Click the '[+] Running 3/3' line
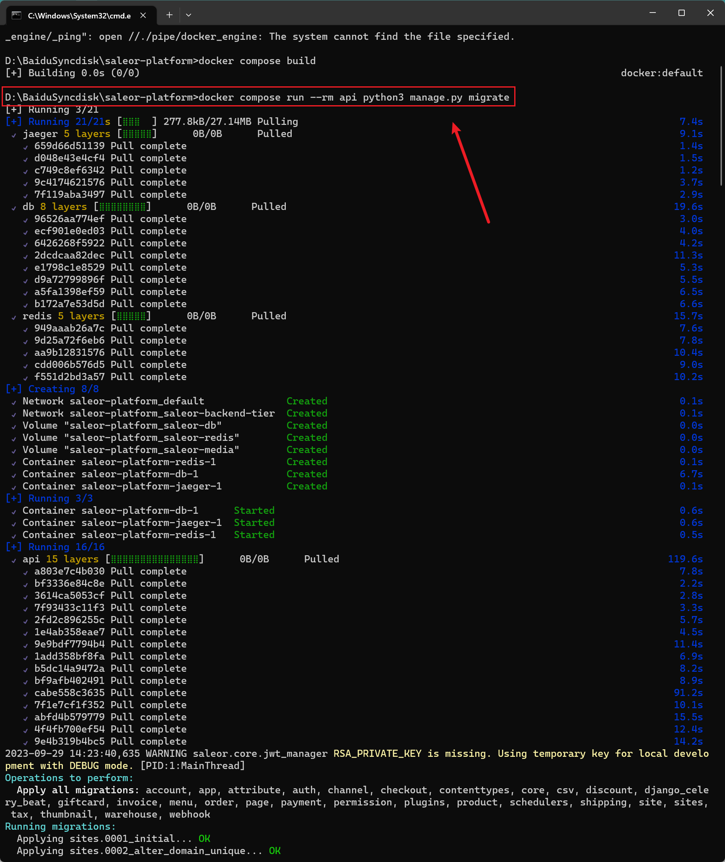The width and height of the screenshot is (725, 862). [49, 498]
